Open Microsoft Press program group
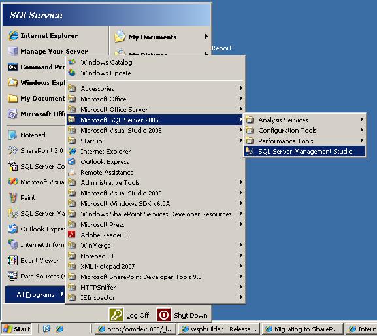 [x=155, y=224]
